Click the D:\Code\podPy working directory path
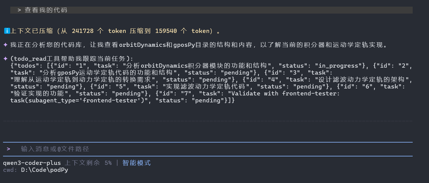The width and height of the screenshot is (429, 183). 44,170
